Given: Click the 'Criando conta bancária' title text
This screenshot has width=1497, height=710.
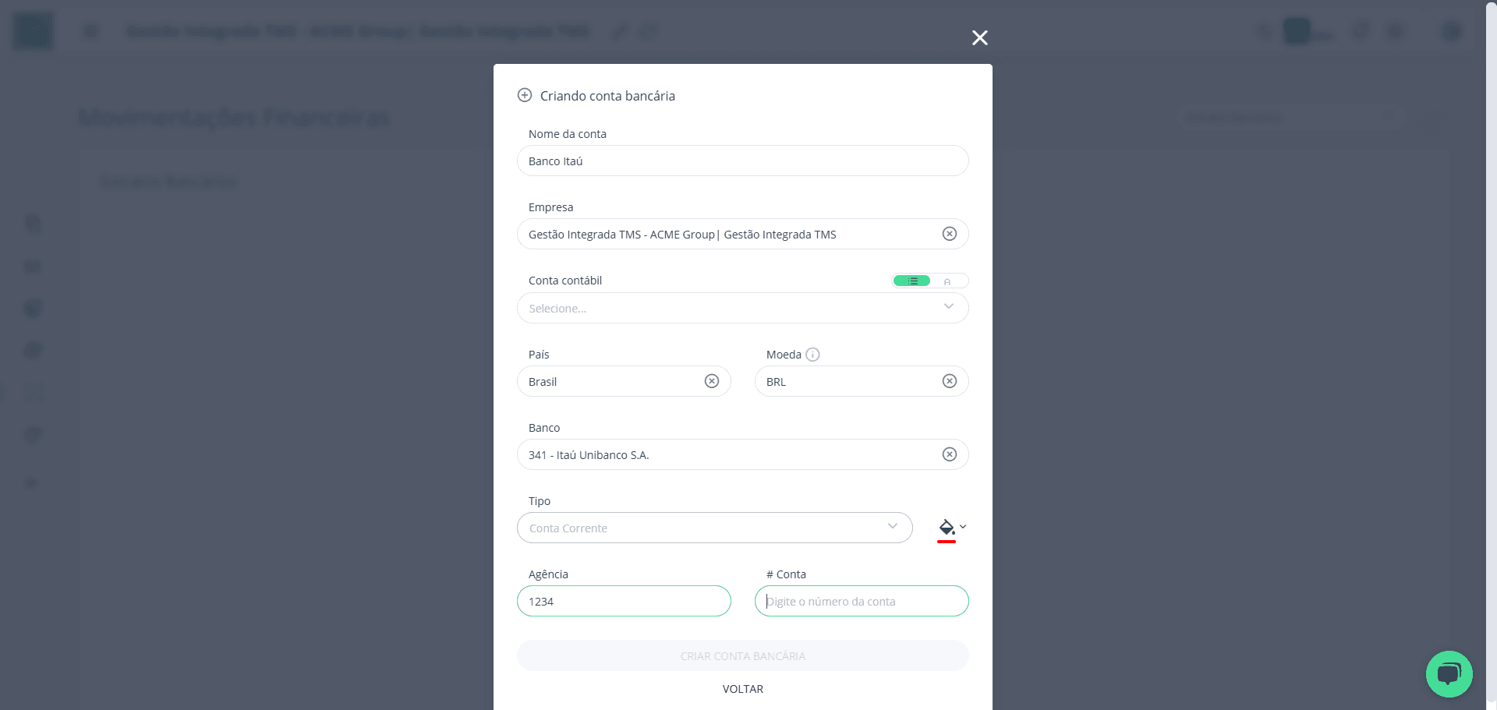Looking at the screenshot, I should pyautogui.click(x=607, y=96).
